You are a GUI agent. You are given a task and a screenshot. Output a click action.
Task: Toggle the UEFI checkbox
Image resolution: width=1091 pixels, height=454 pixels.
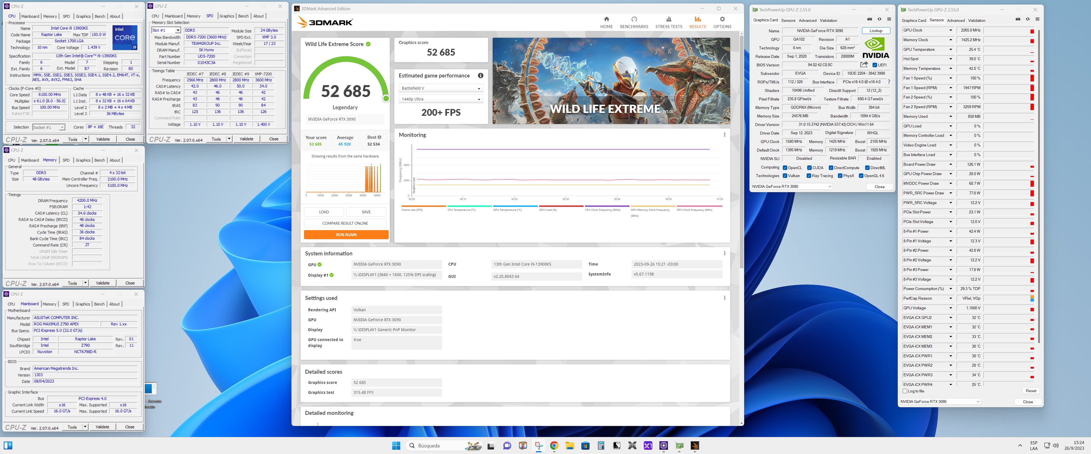click(x=875, y=65)
